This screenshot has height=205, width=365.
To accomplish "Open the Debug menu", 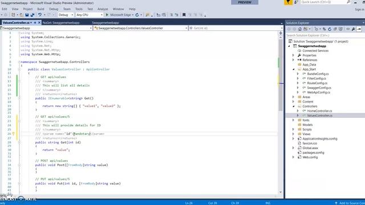I will click(54, 9).
